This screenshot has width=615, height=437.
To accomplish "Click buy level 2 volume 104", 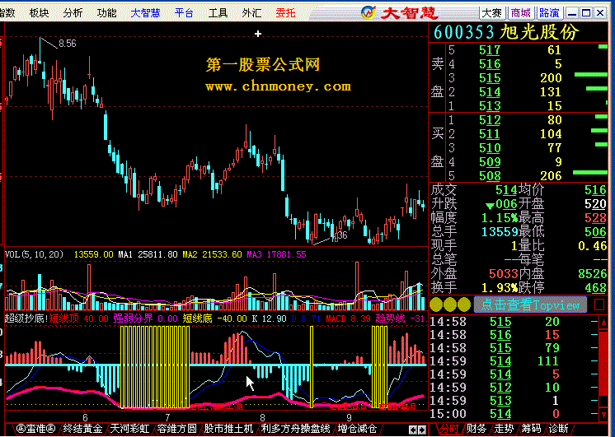I will tap(551, 134).
